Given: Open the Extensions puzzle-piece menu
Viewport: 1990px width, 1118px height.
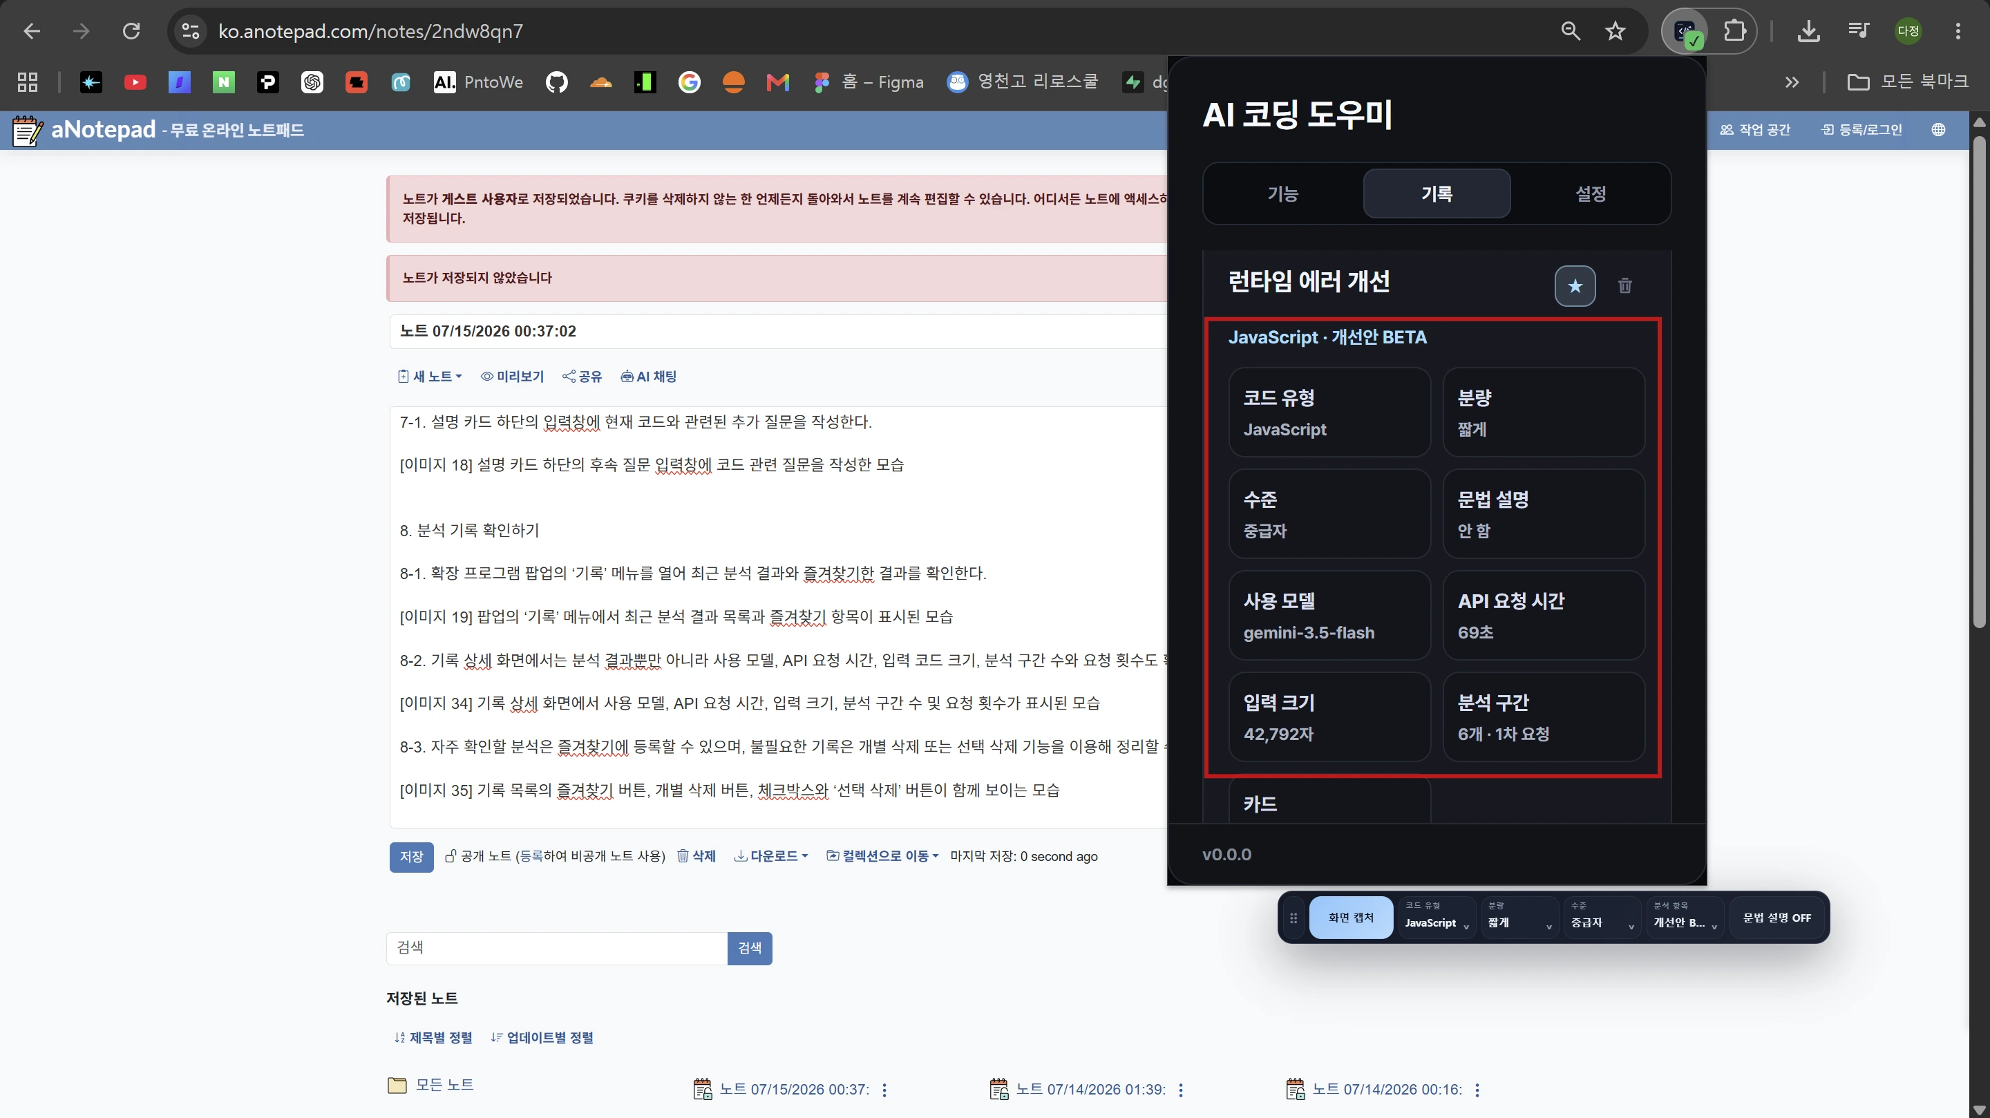Looking at the screenshot, I should click(x=1735, y=32).
